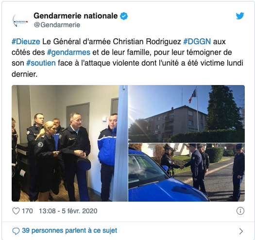View the indoor photo of uniformed officers
Viewport: 255px width, 240px height.
(x=69, y=143)
